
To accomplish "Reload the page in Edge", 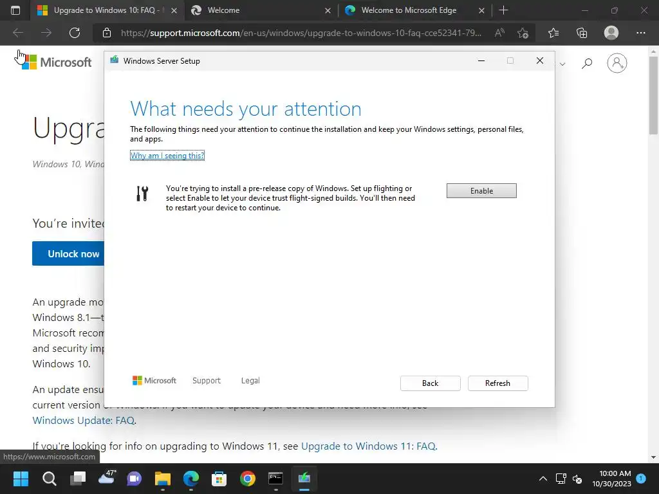I will (x=75, y=33).
